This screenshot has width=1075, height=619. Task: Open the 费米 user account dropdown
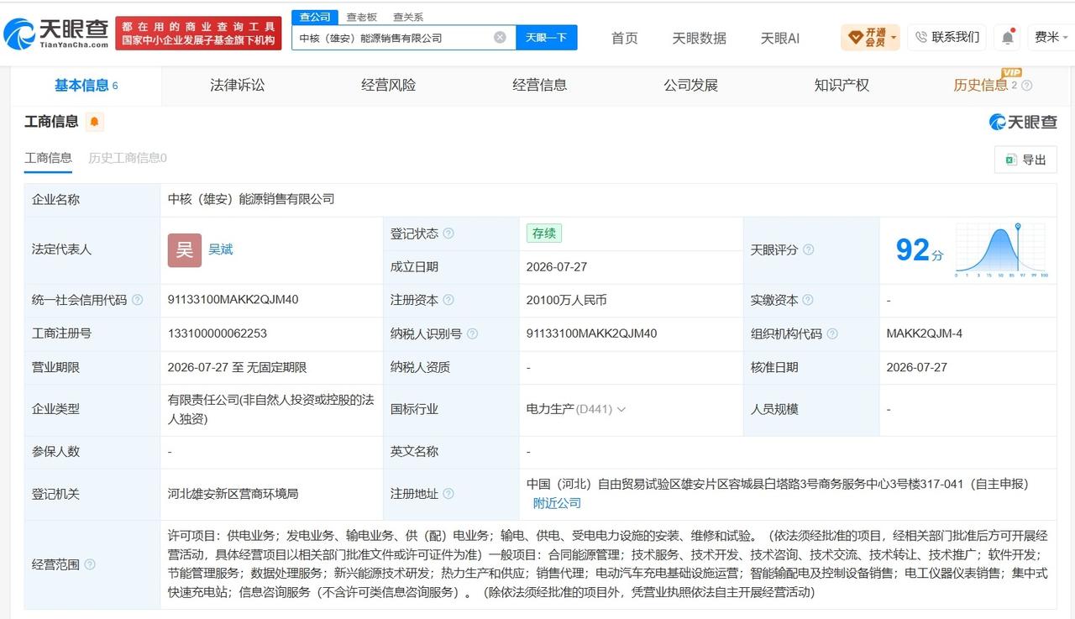(1051, 37)
